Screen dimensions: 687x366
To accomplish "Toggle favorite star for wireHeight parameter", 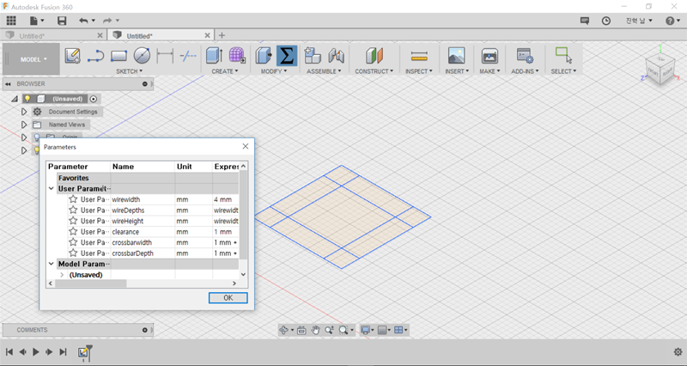I will tap(73, 221).
